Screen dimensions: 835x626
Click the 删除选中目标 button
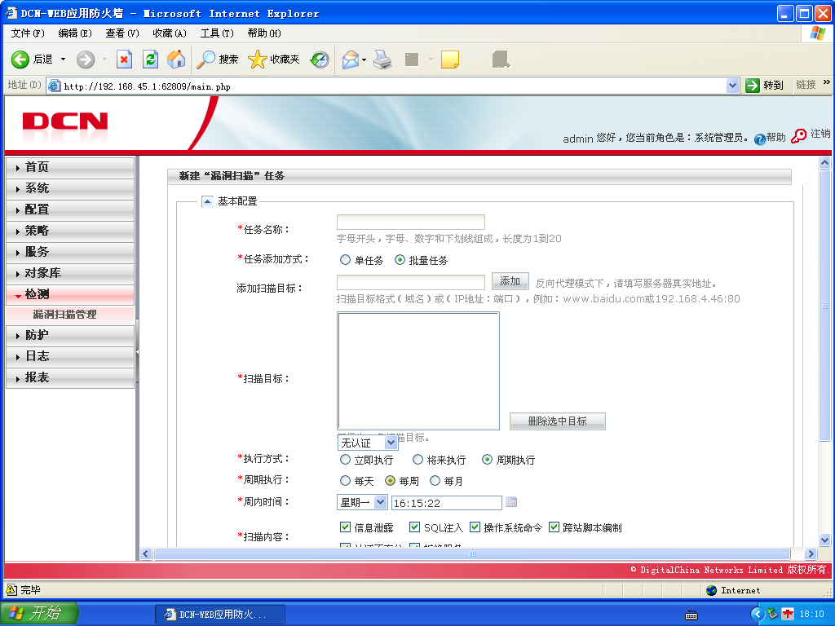tap(558, 421)
